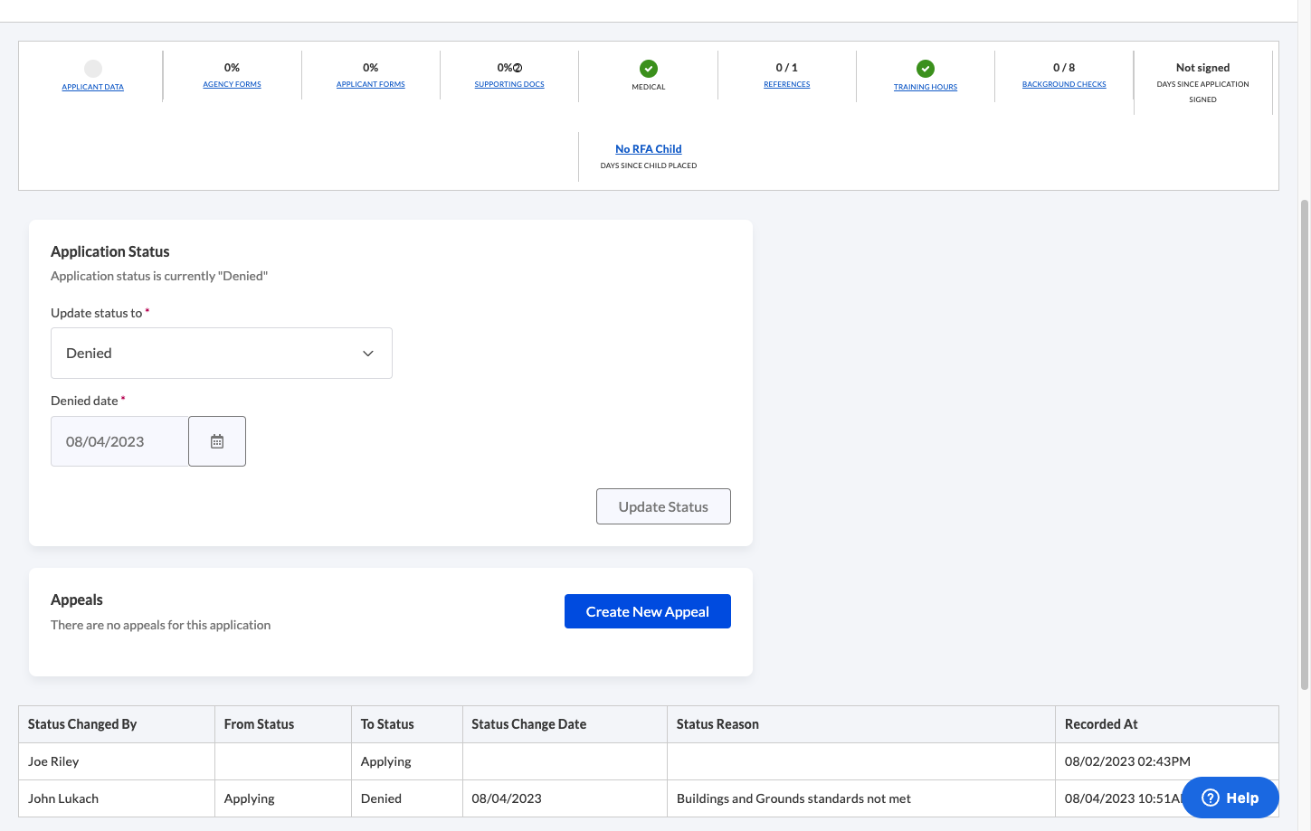1311x831 pixels.
Task: Click the Training Hours green checkmark icon
Action: pos(926,69)
